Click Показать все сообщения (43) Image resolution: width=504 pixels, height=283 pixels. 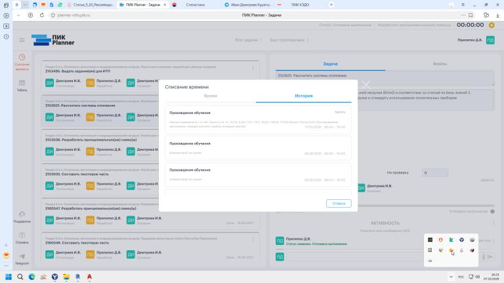(385, 231)
